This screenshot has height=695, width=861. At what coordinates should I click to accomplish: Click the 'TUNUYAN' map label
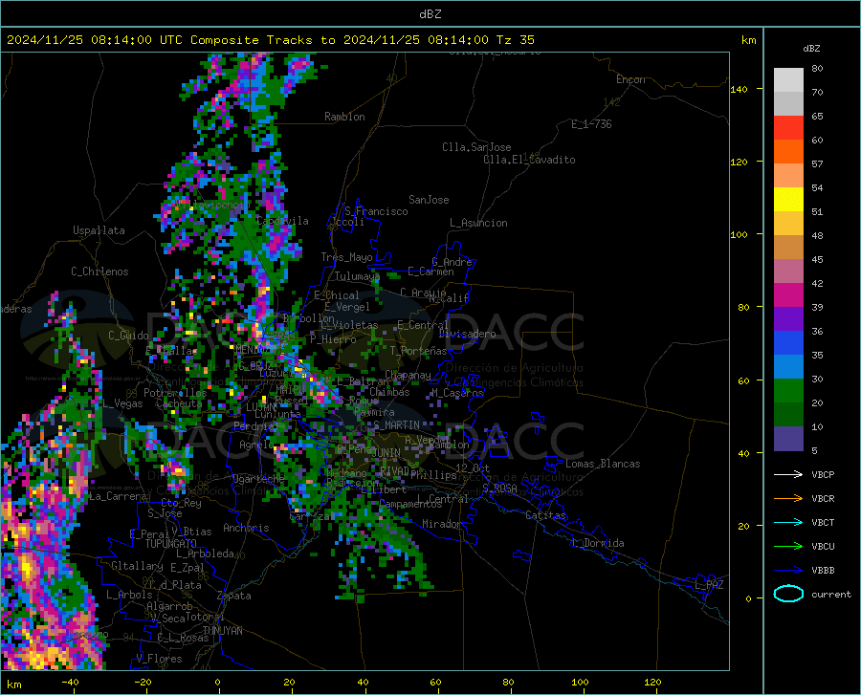[x=222, y=631]
